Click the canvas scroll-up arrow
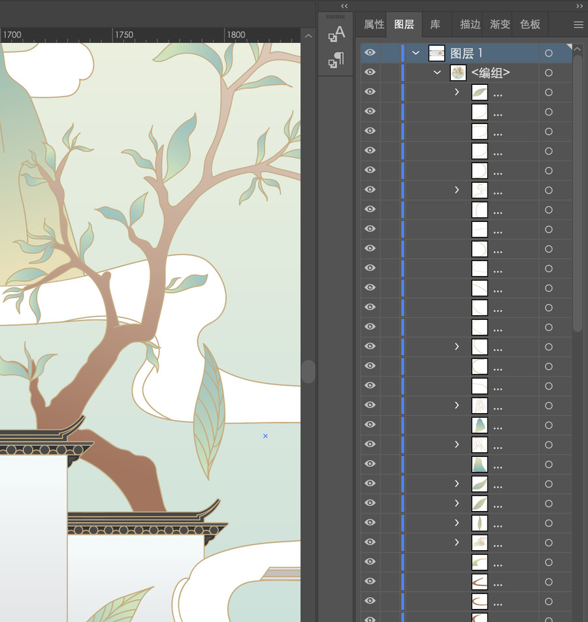Image resolution: width=588 pixels, height=622 pixels. pyautogui.click(x=308, y=36)
